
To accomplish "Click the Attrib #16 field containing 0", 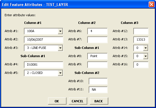I will point(141,65).
